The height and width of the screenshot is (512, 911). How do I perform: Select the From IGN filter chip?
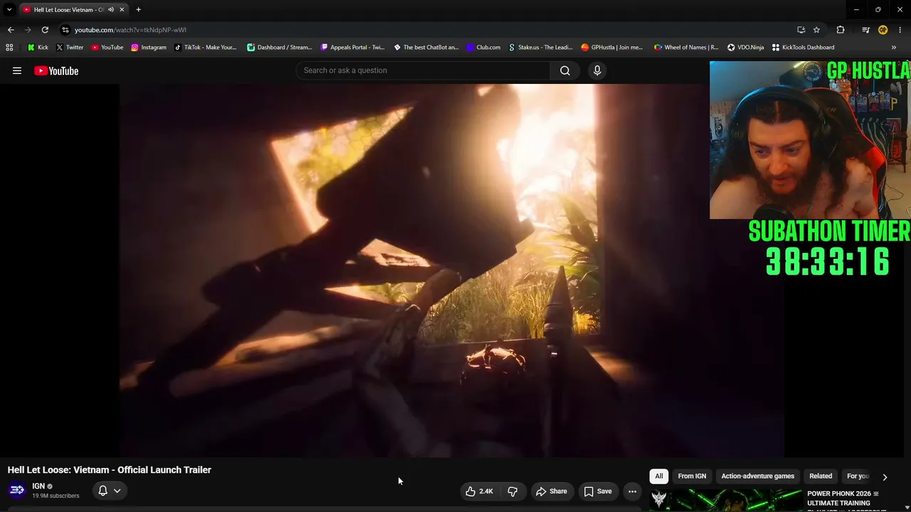point(692,476)
